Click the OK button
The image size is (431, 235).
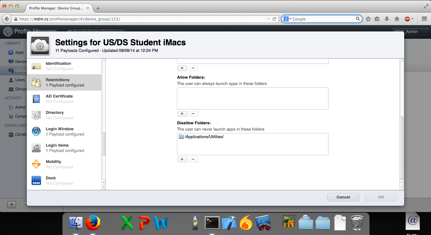(x=381, y=197)
